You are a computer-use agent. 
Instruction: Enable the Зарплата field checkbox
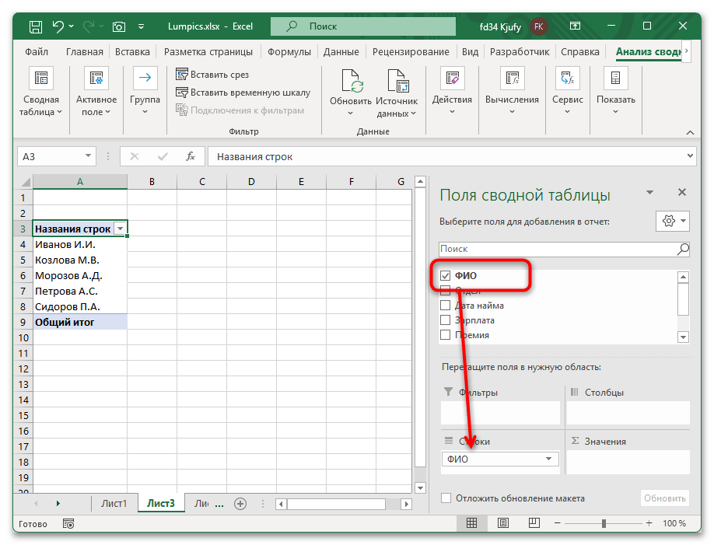coord(446,320)
